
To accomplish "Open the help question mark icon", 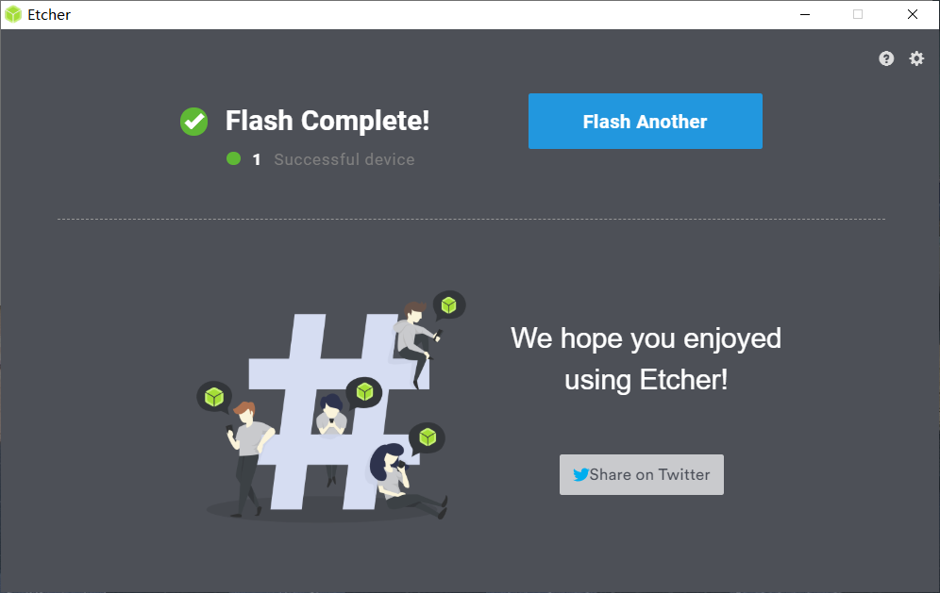I will point(886,58).
